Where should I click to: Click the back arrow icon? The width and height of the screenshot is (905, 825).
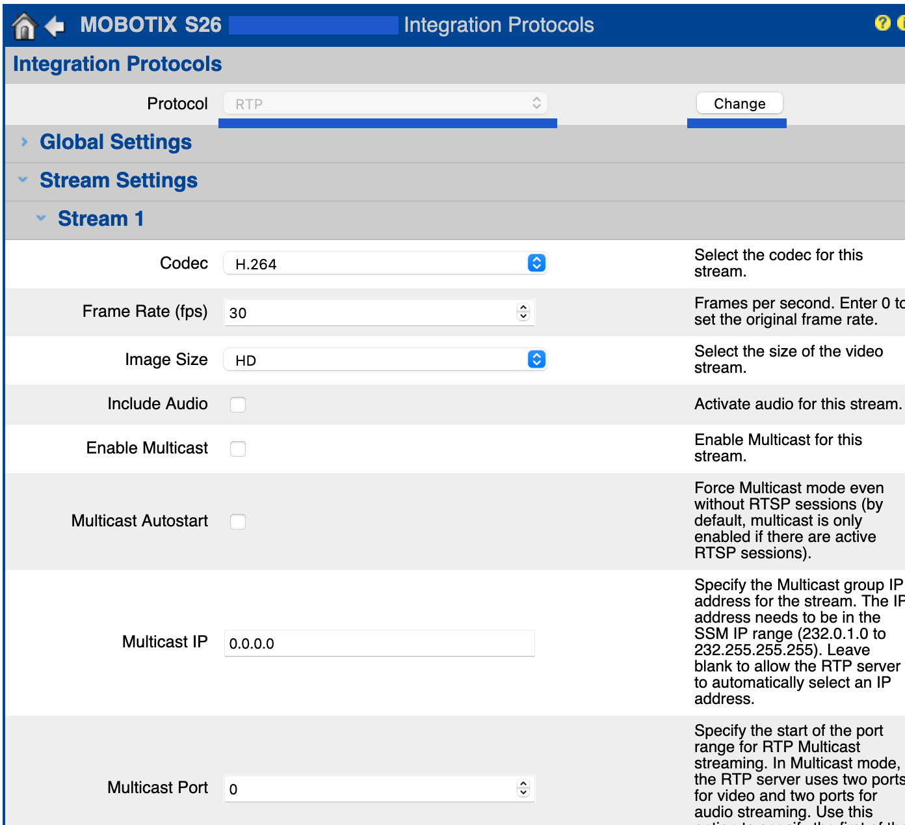click(x=55, y=26)
